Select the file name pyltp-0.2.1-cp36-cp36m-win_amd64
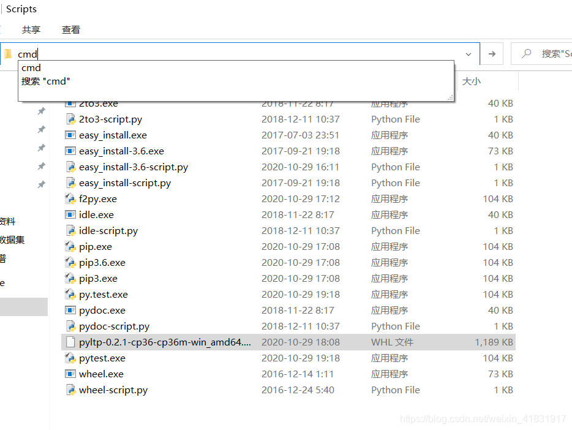Screen dimensions: 572x430 pyautogui.click(x=165, y=342)
